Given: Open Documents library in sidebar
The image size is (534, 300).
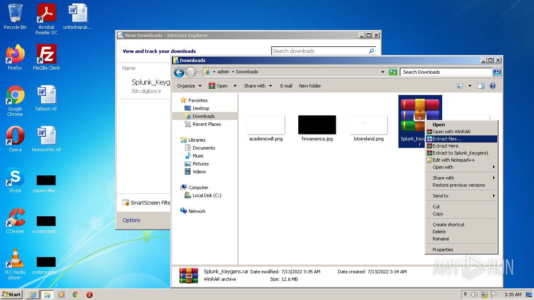Looking at the screenshot, I should (x=204, y=148).
